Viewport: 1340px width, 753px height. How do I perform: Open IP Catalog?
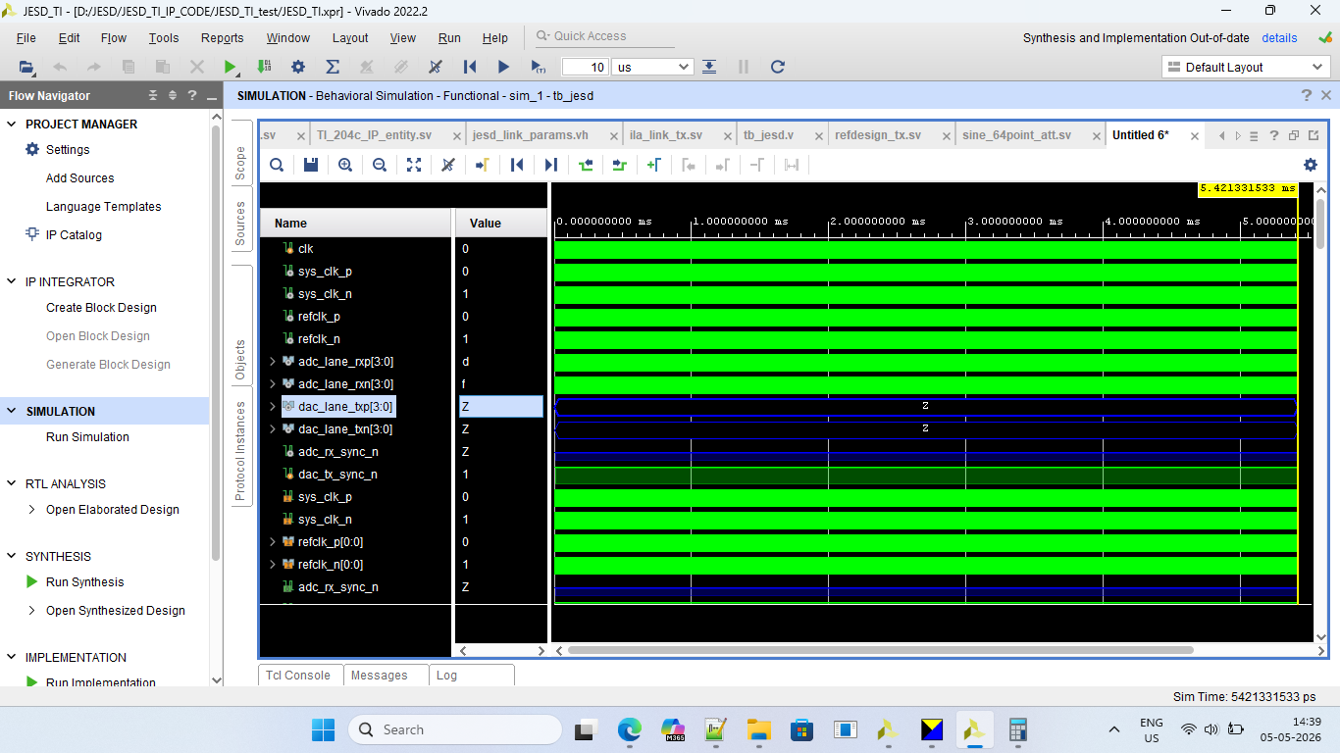[x=74, y=235]
